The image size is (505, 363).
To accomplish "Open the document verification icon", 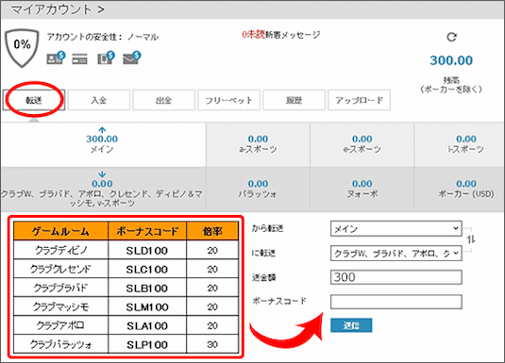I will (106, 58).
